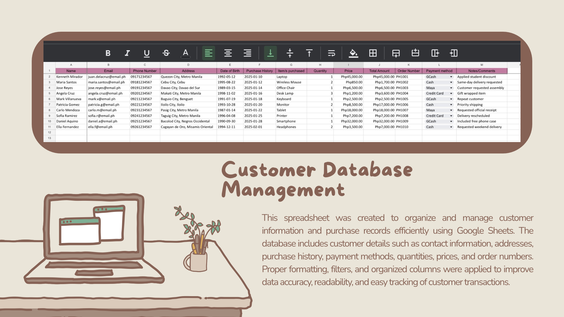Select the PH1006 order number cell
The height and width of the screenshot is (317, 564).
pyautogui.click(x=409, y=105)
